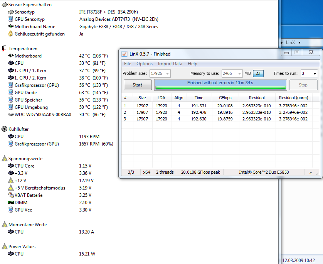323x264 pixels.
Task: Click the Kühllüfter fan icon
Action: click(4, 129)
